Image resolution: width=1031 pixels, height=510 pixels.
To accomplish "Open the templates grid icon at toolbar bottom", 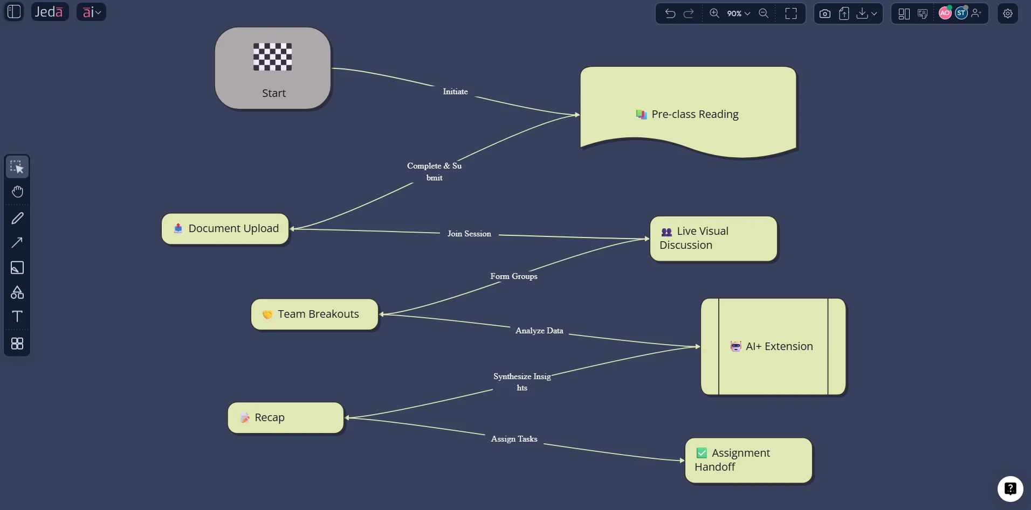I will pos(17,344).
